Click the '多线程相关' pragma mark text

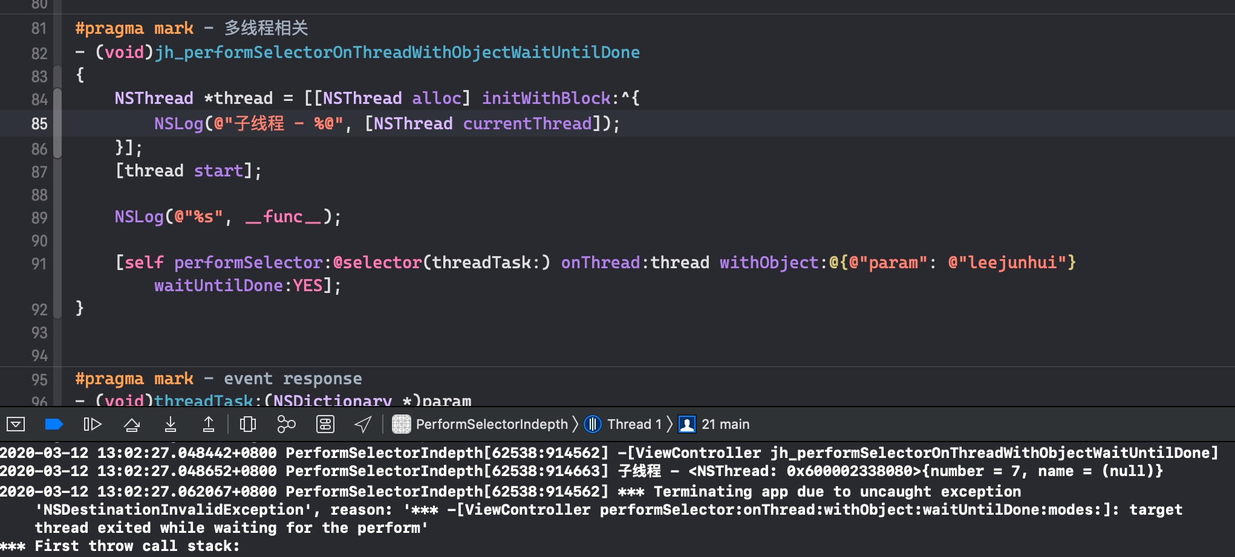click(x=266, y=28)
